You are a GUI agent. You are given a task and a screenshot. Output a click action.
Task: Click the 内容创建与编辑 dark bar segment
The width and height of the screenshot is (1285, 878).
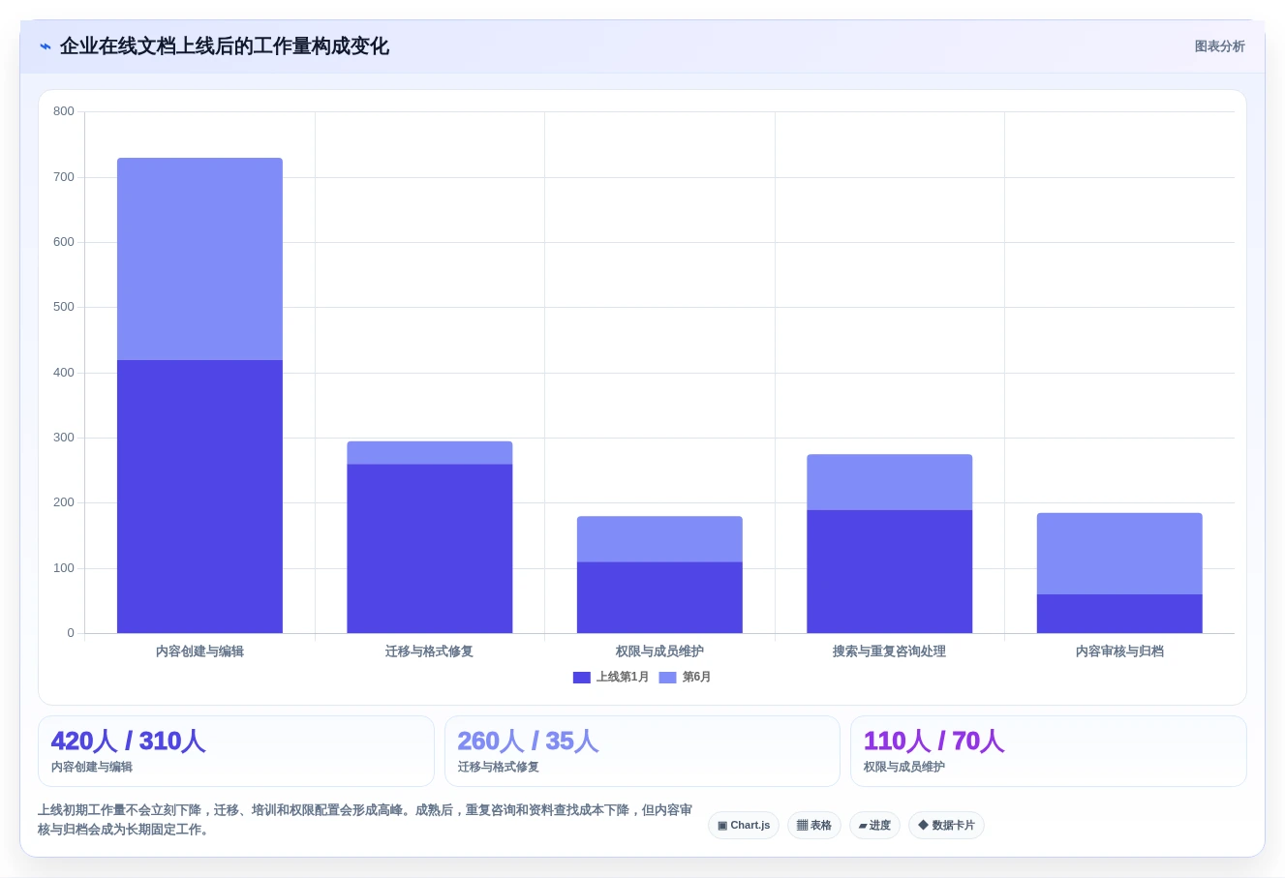coord(200,497)
